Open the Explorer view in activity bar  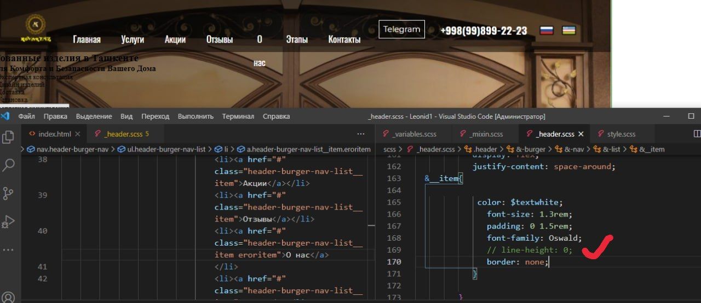point(8,137)
